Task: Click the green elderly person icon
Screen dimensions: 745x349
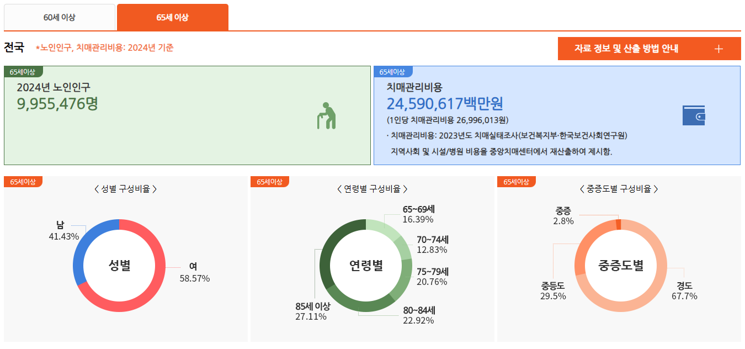Action: (x=326, y=116)
